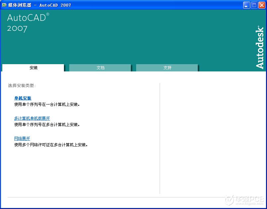This screenshot has height=209, width=267.
Task: Click the AutoCAD 2007 logo in the banner
Action: point(28,22)
